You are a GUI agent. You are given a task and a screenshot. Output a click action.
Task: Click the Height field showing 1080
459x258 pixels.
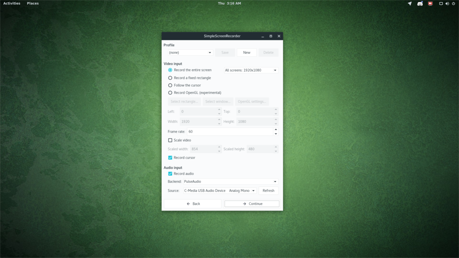pos(255,122)
